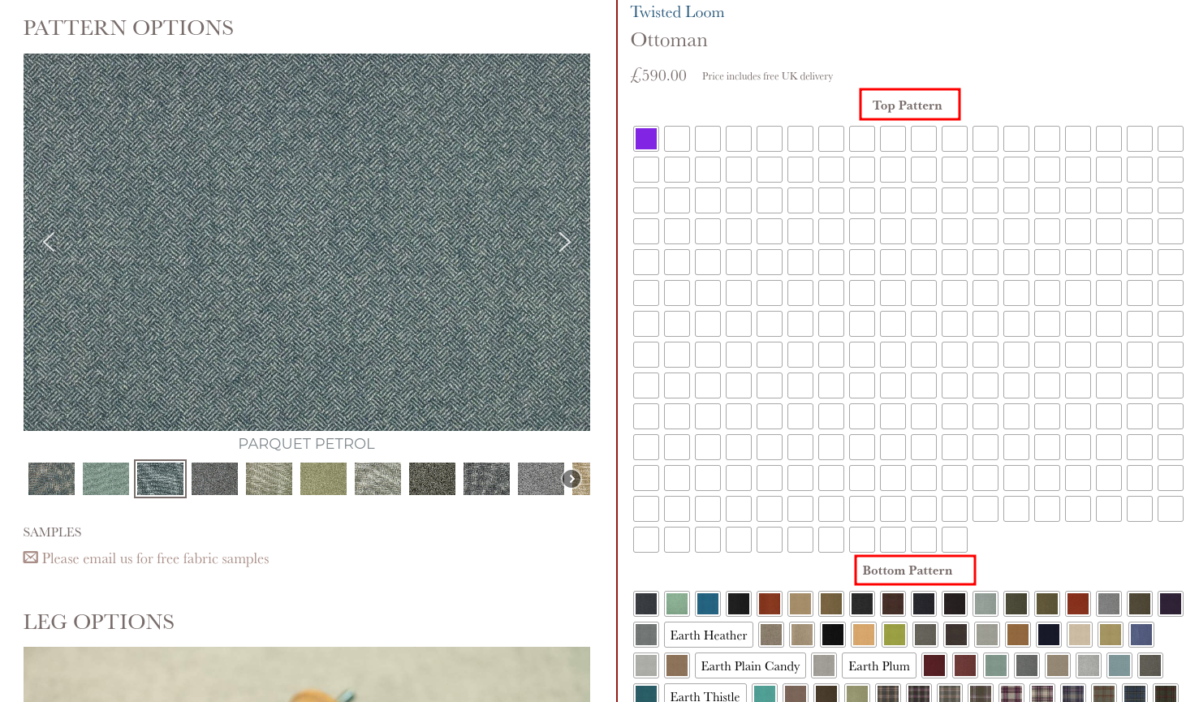
Task: Click the PARQUET PETROL caption text
Action: point(306,444)
